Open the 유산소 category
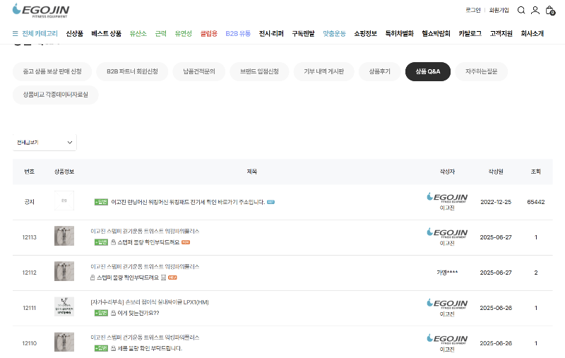 [x=138, y=33]
